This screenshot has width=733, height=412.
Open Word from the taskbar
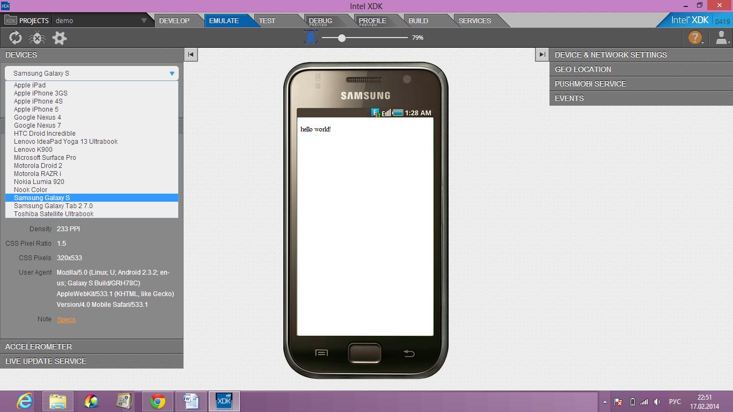[191, 401]
